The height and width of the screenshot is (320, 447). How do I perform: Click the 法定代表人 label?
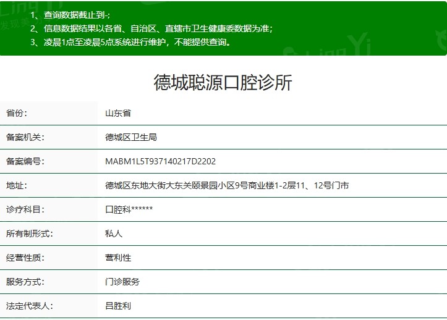click(30, 306)
